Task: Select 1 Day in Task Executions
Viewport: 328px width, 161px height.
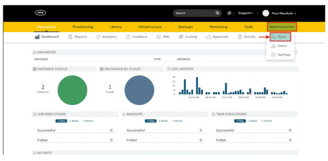Action: (x=240, y=121)
